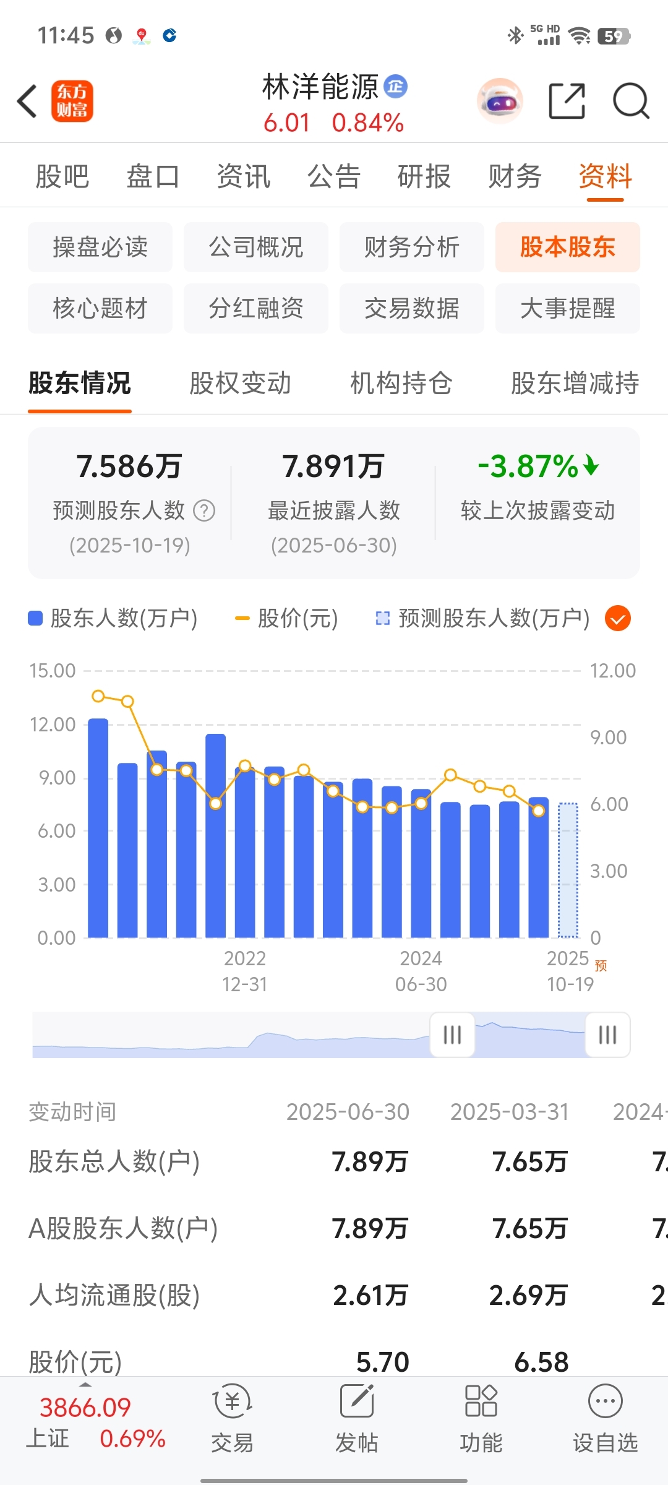Open the 财务分析 section
668x1485 pixels.
(x=412, y=247)
